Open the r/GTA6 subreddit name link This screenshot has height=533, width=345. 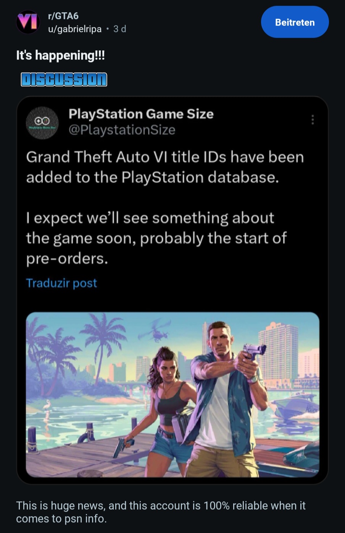tap(63, 16)
